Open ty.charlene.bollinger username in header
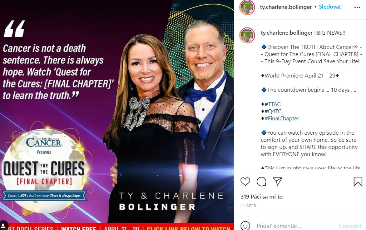Viewport: 366px width, 230px height. 286,7
